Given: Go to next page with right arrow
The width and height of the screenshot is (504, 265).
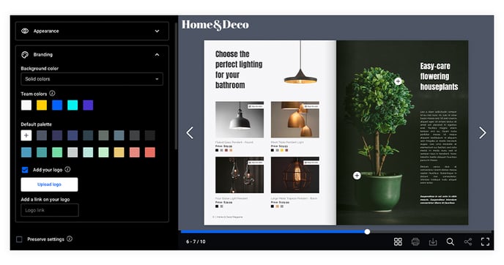Looking at the screenshot, I should pyautogui.click(x=483, y=132).
